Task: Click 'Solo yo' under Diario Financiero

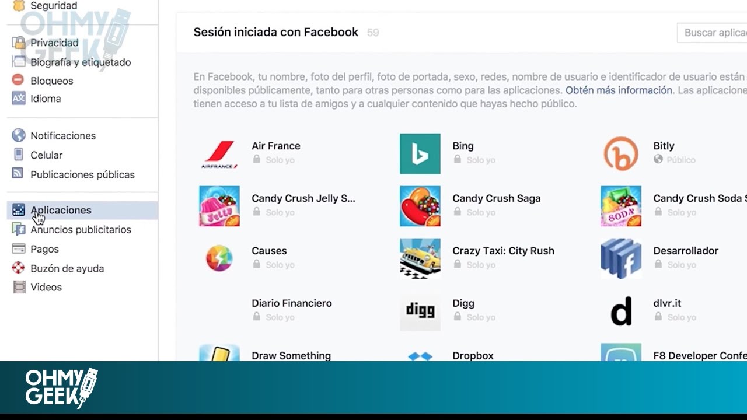Action: pyautogui.click(x=280, y=317)
